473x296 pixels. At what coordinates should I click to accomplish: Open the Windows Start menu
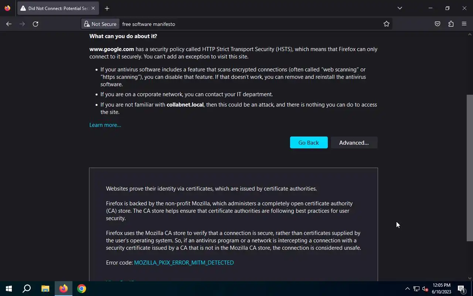[x=9, y=289]
